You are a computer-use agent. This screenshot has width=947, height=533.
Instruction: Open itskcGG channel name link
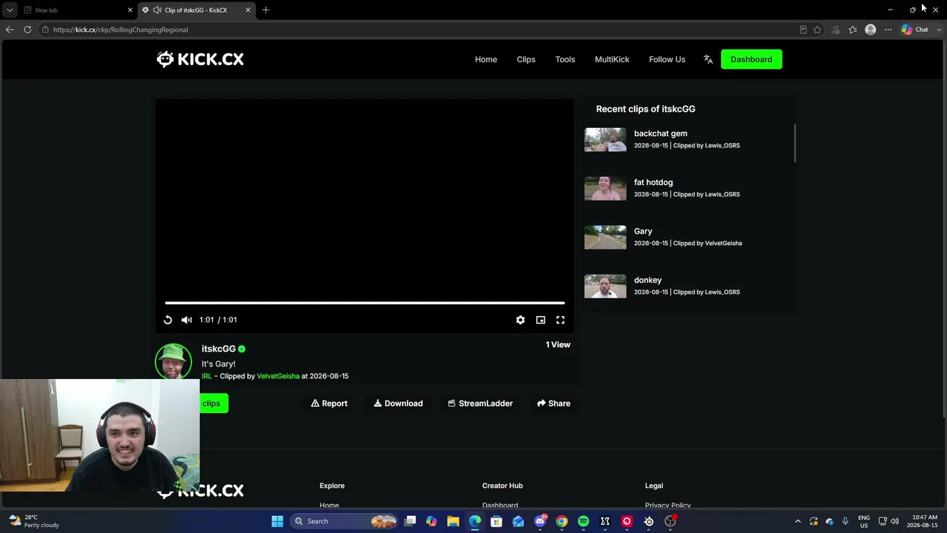pyautogui.click(x=218, y=349)
